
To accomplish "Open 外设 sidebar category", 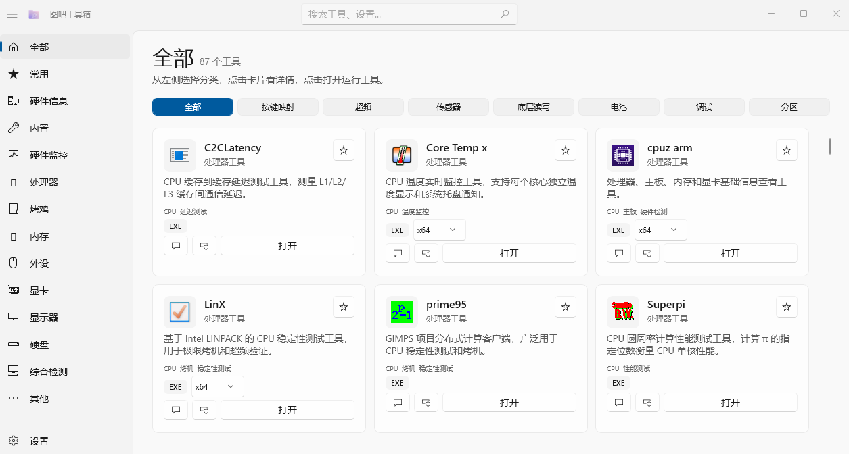I will (65, 263).
